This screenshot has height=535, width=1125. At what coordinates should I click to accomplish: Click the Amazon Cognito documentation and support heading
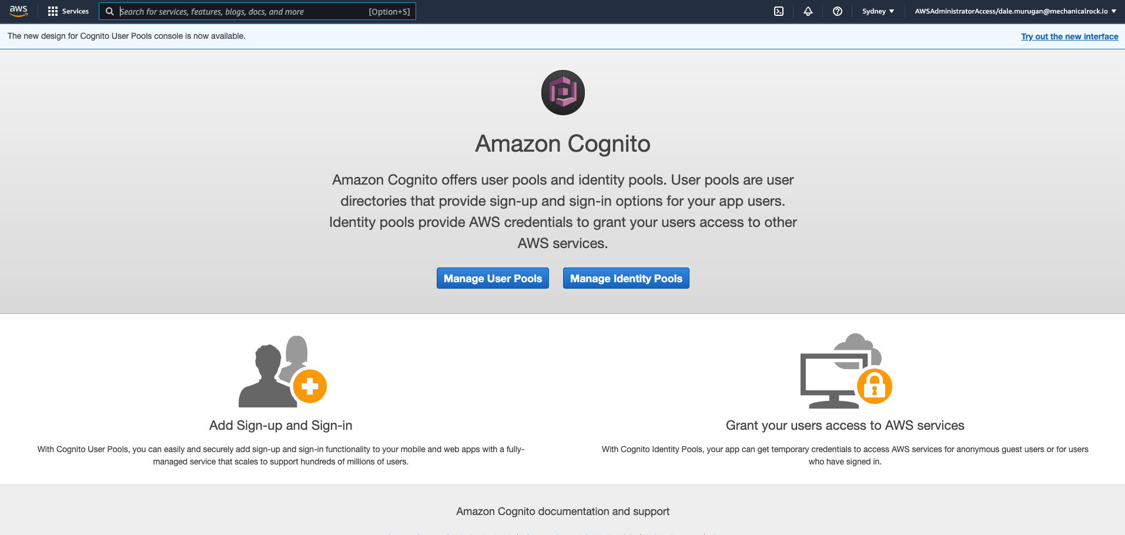[x=563, y=511]
